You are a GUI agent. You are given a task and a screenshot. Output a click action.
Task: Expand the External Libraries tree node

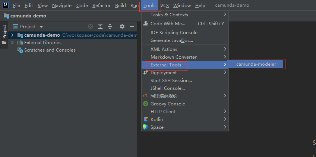pyautogui.click(x=12, y=43)
